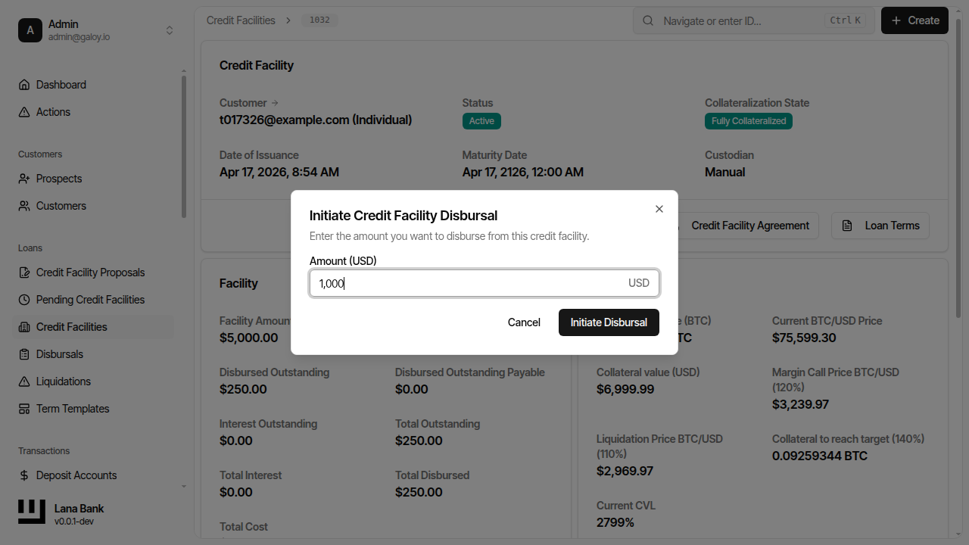Click the search magnifier icon
The height and width of the screenshot is (545, 969).
[x=648, y=20]
